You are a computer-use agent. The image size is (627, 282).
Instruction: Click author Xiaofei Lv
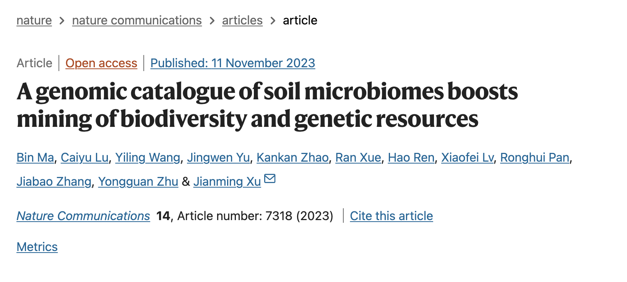click(x=467, y=157)
